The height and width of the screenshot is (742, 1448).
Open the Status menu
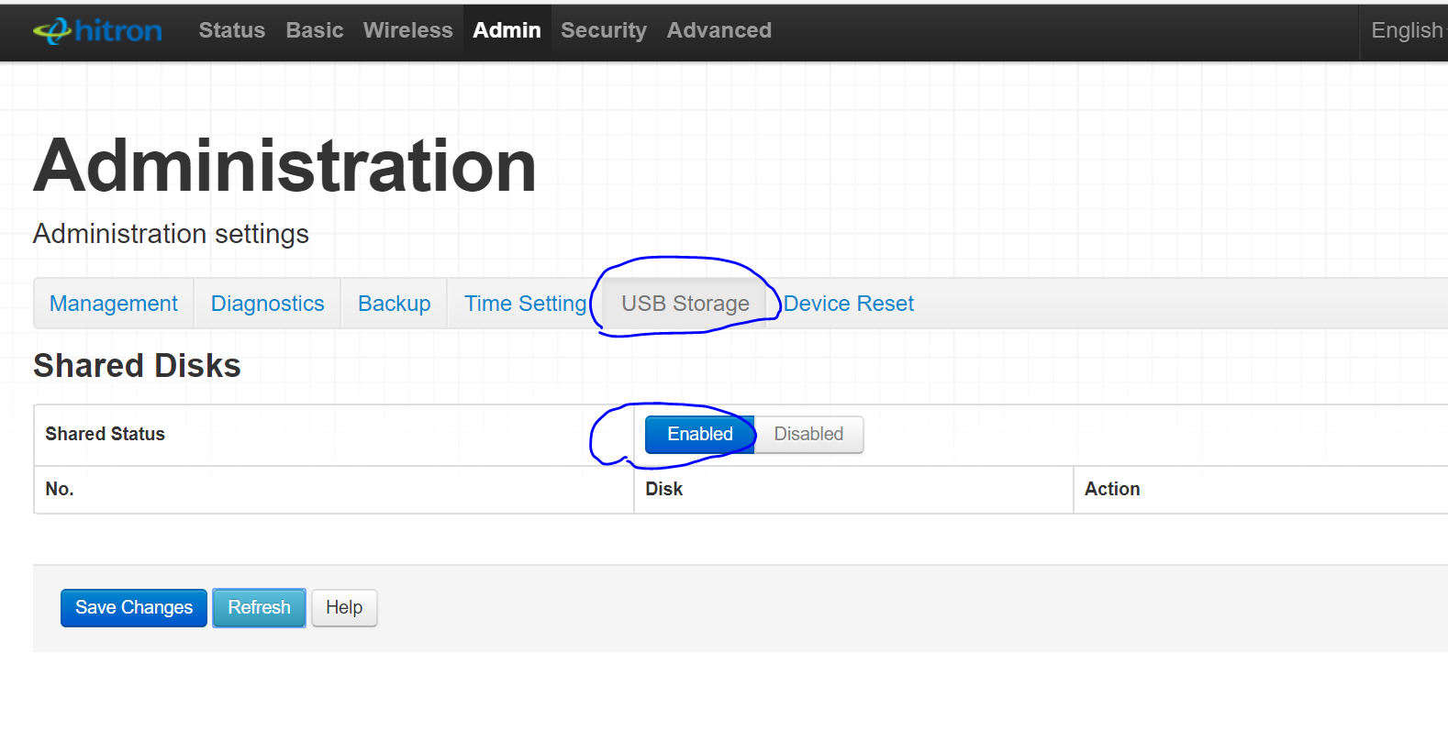click(x=232, y=30)
